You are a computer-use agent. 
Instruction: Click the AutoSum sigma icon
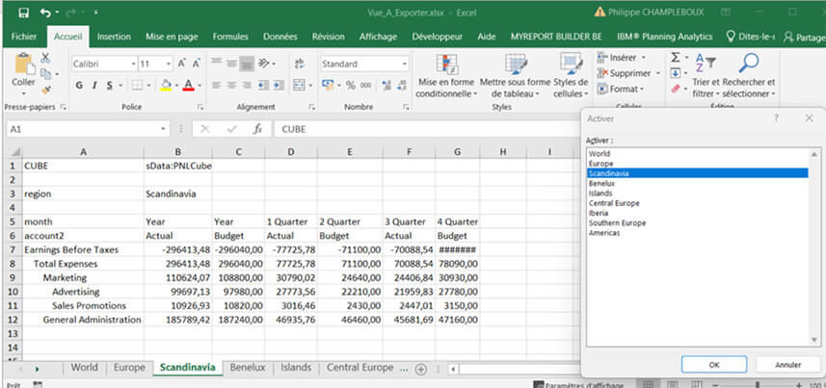click(676, 58)
